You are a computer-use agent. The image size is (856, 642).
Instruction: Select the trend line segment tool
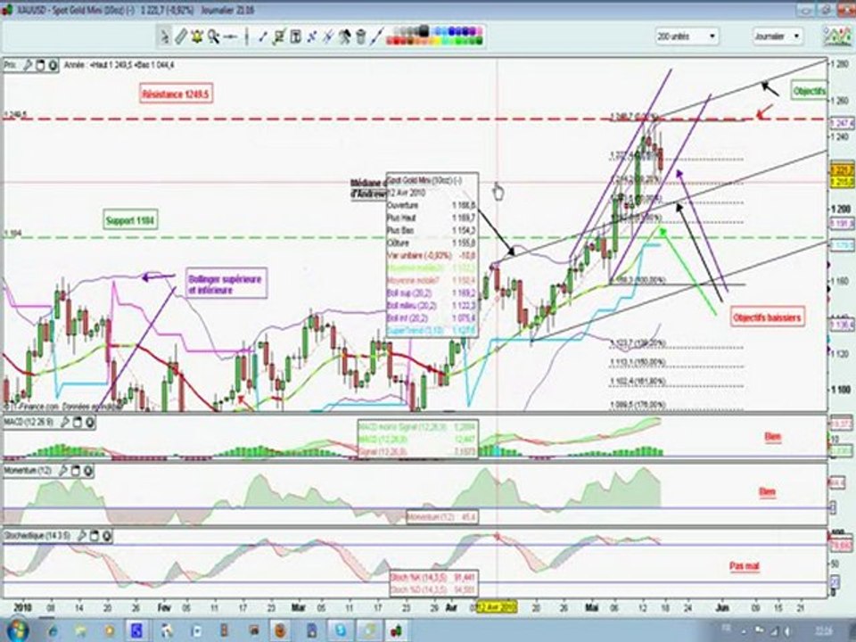[263, 37]
